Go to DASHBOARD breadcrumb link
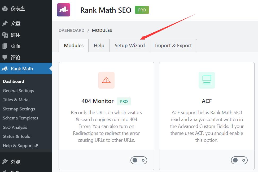258x172 pixels. 71,31
